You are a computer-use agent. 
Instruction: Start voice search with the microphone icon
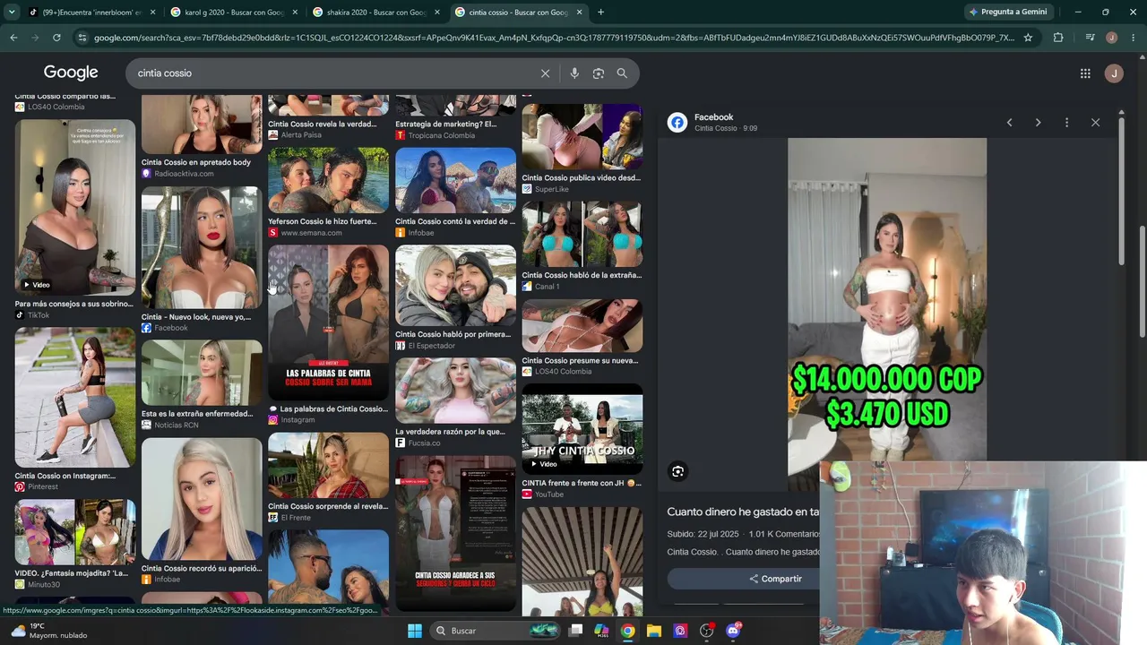click(574, 73)
